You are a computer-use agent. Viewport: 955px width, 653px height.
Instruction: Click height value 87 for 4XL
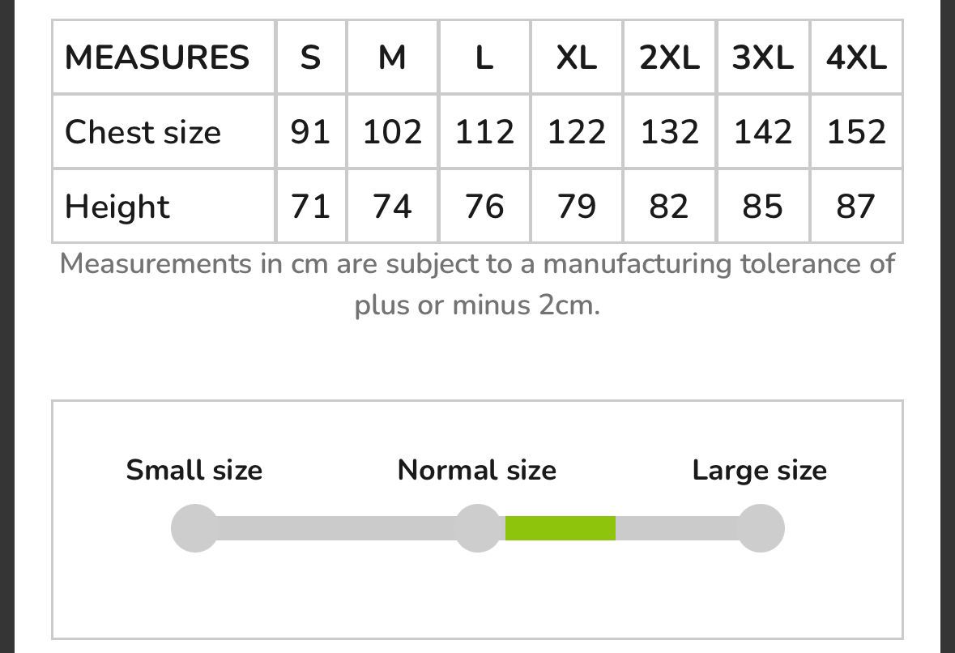coord(856,207)
